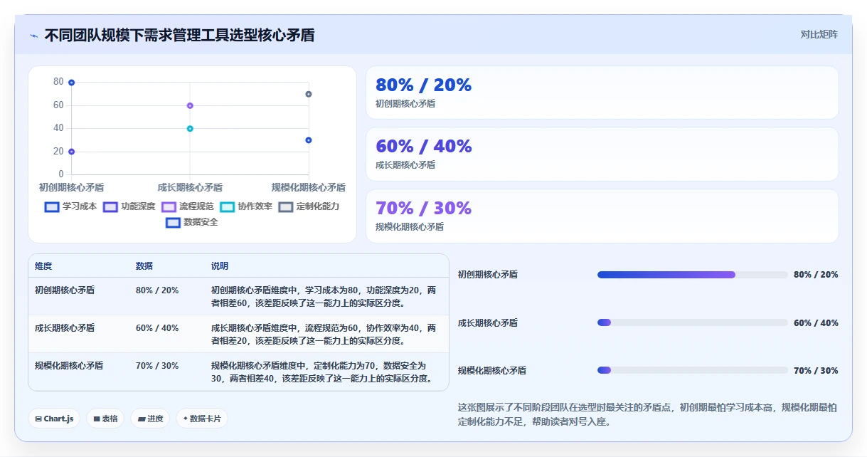Image resolution: width=867 pixels, height=457 pixels.
Task: Click the 初创期核心矛盾 x-axis label
Action: click(x=71, y=188)
